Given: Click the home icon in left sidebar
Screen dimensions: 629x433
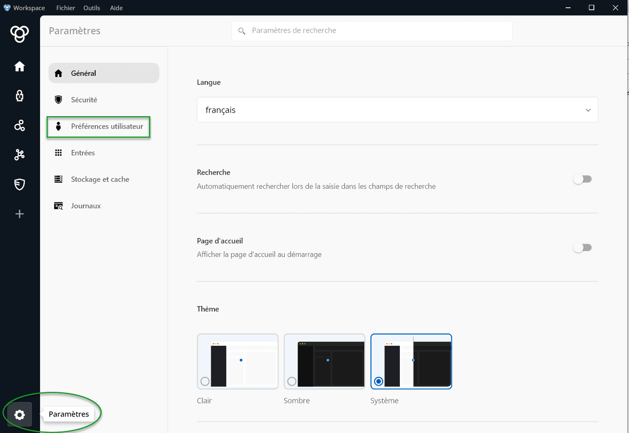Looking at the screenshot, I should (x=19, y=67).
